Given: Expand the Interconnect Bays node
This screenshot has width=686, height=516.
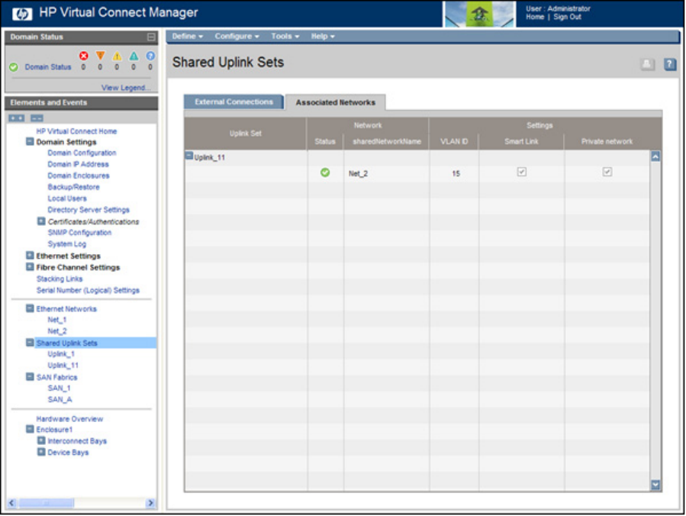Looking at the screenshot, I should [x=41, y=441].
